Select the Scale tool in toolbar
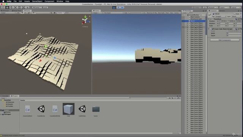Image resolution: width=243 pixels, height=137 pixels. coord(15,8)
